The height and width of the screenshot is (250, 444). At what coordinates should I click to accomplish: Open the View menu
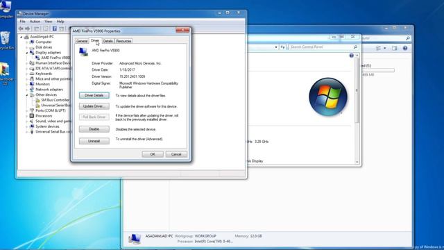coord(48,22)
